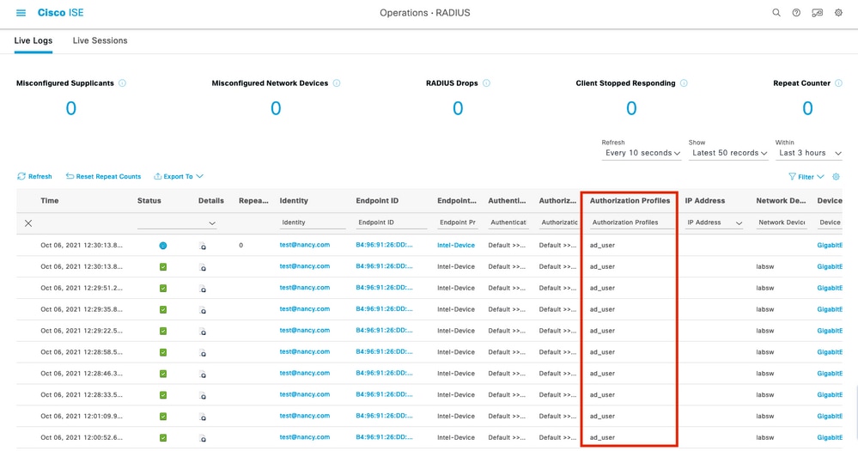This screenshot has width=858, height=451.
Task: Open the Within last 3 hours dropdown
Action: pyautogui.click(x=809, y=153)
